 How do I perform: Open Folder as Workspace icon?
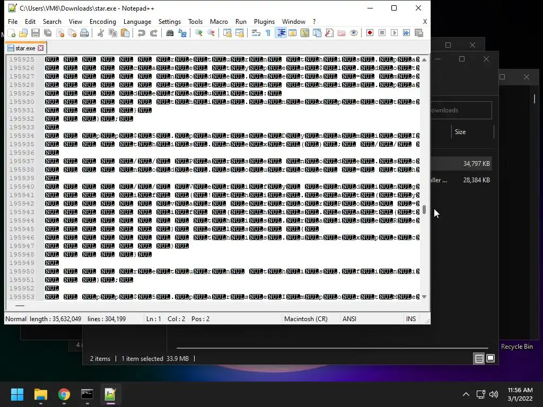pos(341,33)
